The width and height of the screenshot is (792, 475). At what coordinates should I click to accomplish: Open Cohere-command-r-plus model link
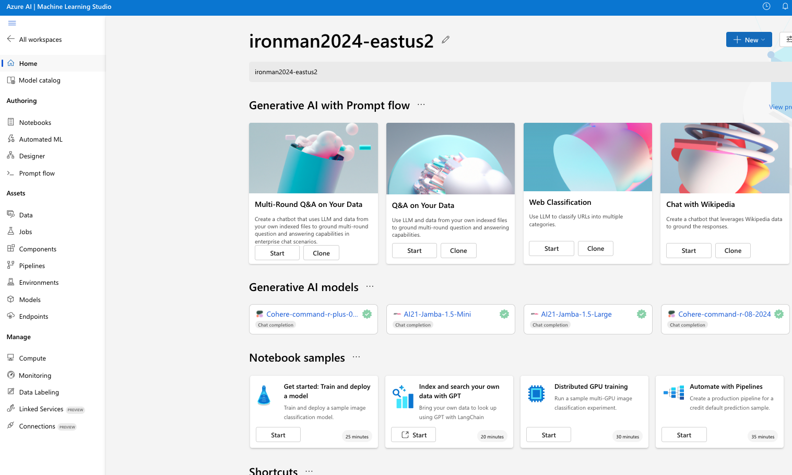(x=312, y=314)
